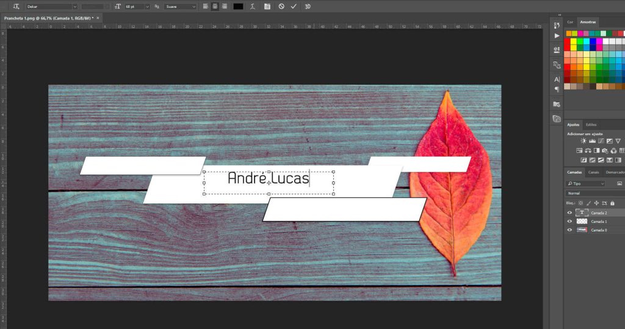The height and width of the screenshot is (329, 625).
Task: Switch to the Canais tab
Action: [593, 172]
